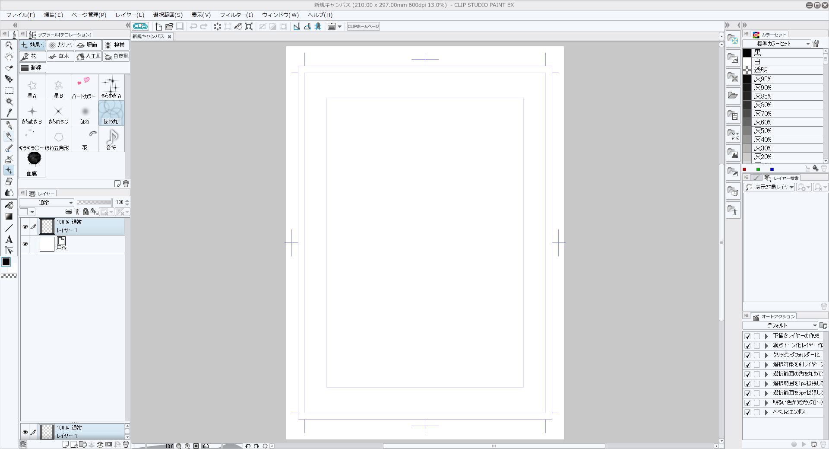Switch to the 新規キャンバス canvas tab

click(149, 36)
